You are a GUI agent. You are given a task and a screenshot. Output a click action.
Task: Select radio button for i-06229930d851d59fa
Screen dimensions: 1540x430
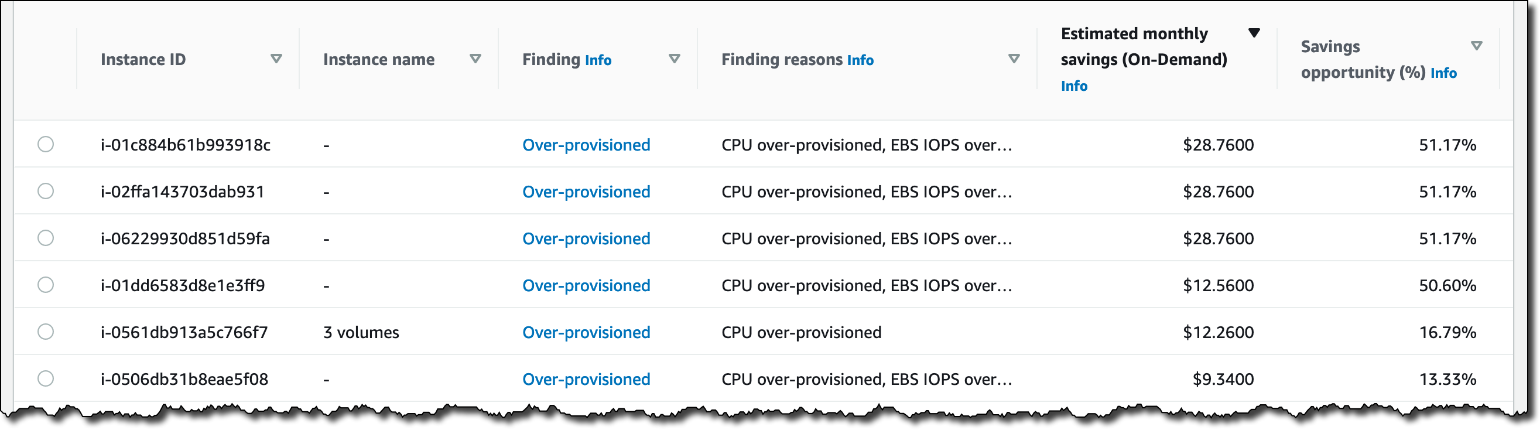46,238
